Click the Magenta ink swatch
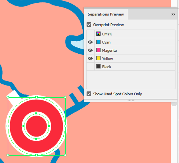Image resolution: width=179 pixels, height=163 pixels. point(98,50)
